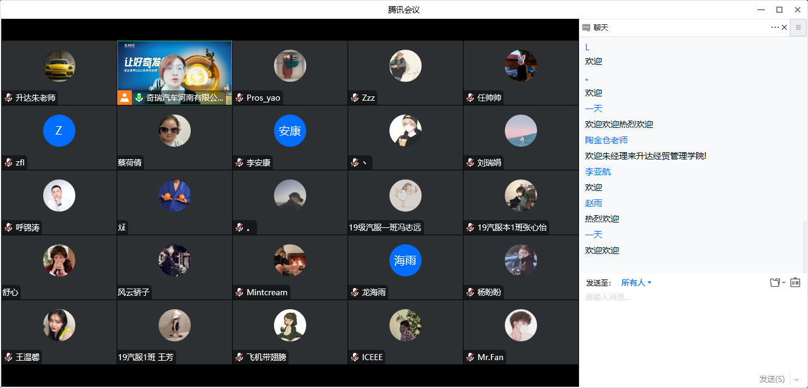Click the hamburger menu icon at top right
Image resolution: width=808 pixels, height=388 pixels.
point(798,27)
